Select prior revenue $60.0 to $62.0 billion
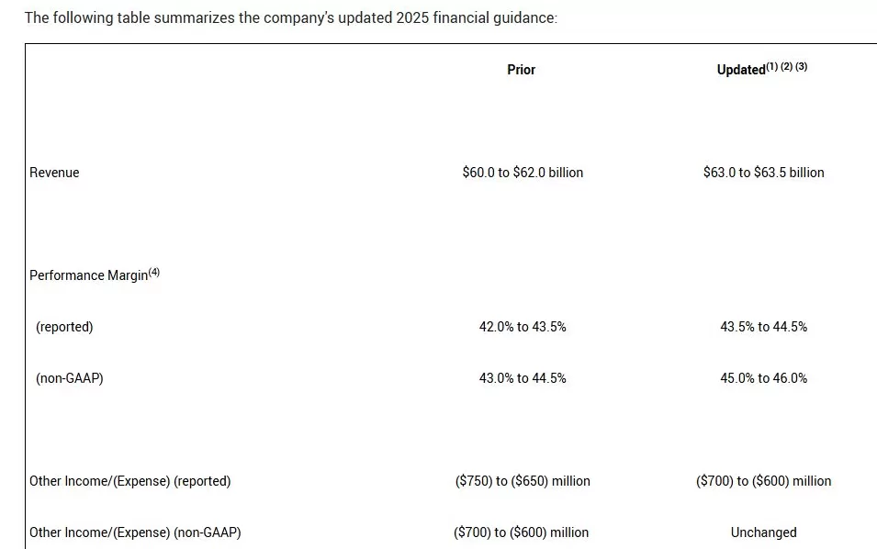877x549 pixels. pyautogui.click(x=523, y=173)
